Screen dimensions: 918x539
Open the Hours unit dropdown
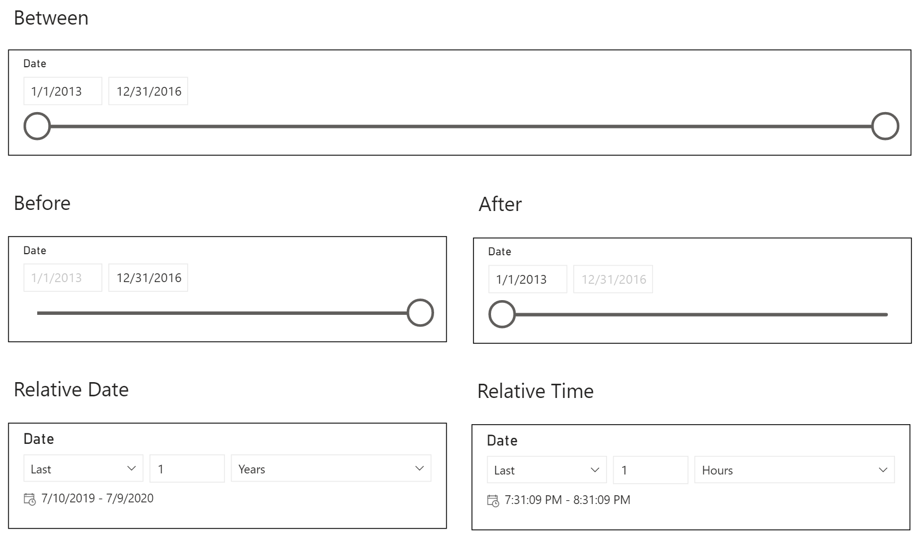pos(794,470)
